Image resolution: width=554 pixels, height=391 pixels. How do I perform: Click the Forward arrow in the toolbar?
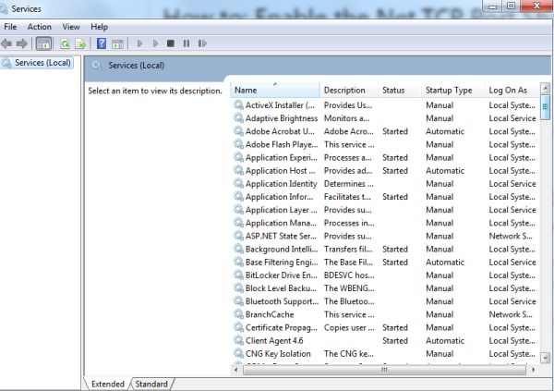pos(22,43)
